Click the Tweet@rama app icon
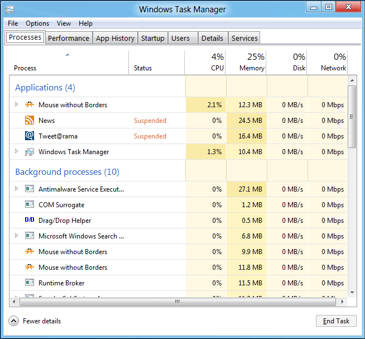This screenshot has height=339, width=365. tap(30, 136)
